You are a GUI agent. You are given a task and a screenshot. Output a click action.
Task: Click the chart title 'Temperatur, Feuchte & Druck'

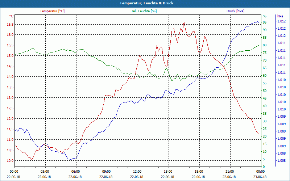[146, 3]
